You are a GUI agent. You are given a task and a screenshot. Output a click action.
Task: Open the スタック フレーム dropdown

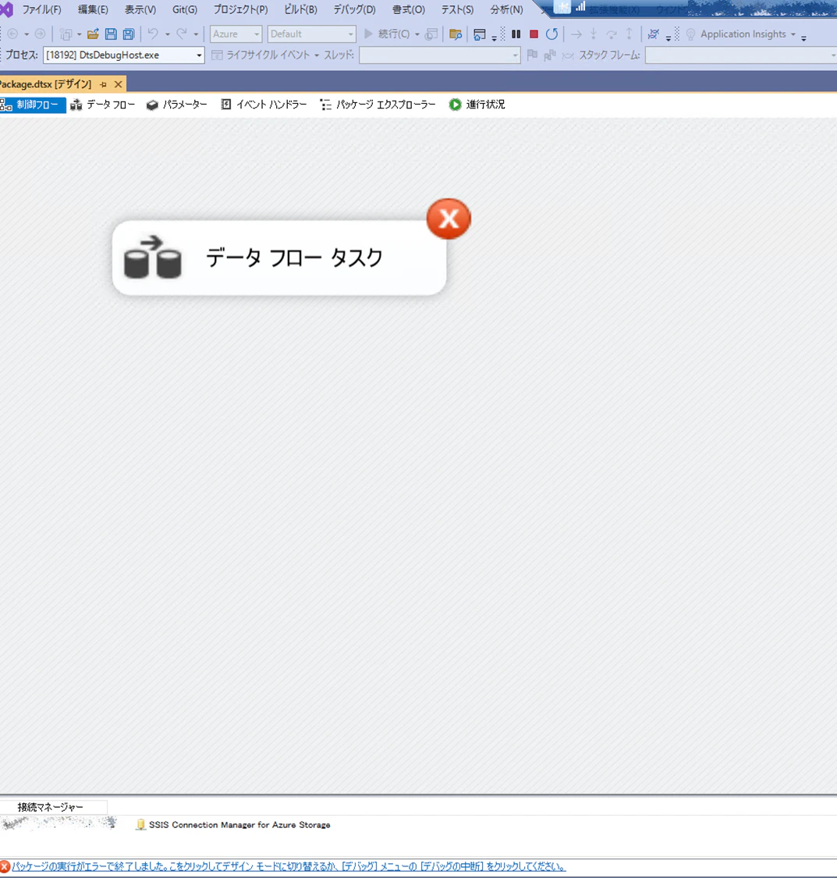741,55
